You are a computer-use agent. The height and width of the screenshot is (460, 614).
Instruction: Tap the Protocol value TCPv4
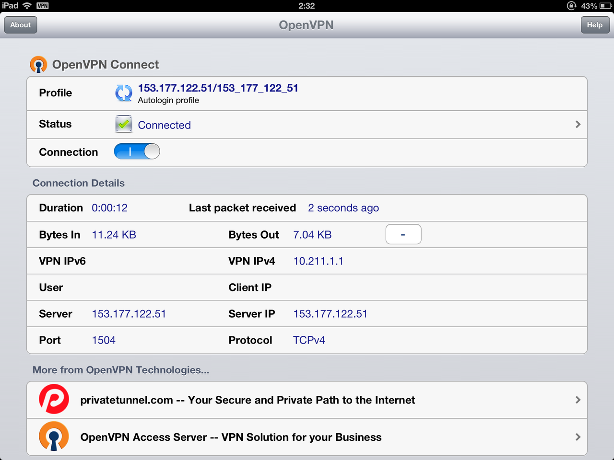pos(309,340)
